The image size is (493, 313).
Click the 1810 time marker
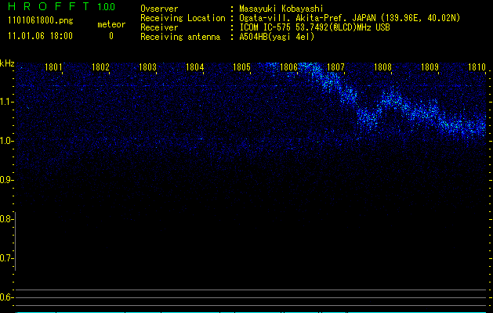(477, 67)
